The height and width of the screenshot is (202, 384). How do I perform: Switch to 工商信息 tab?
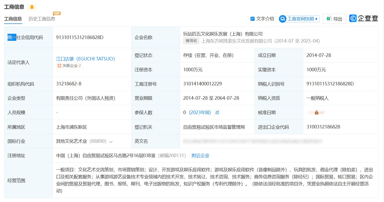(x=13, y=19)
